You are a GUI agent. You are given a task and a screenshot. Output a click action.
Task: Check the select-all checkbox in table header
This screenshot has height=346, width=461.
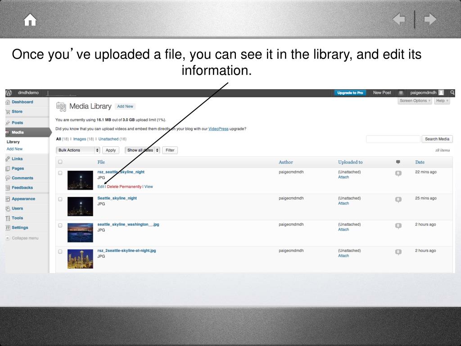tap(60, 162)
